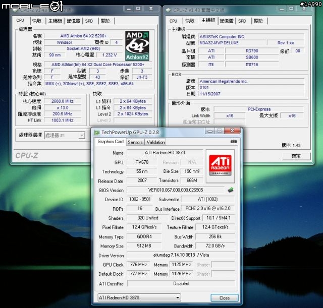323x308 pixels.
Task: Click the ATI CrossFire Disabled field
Action: (181, 283)
